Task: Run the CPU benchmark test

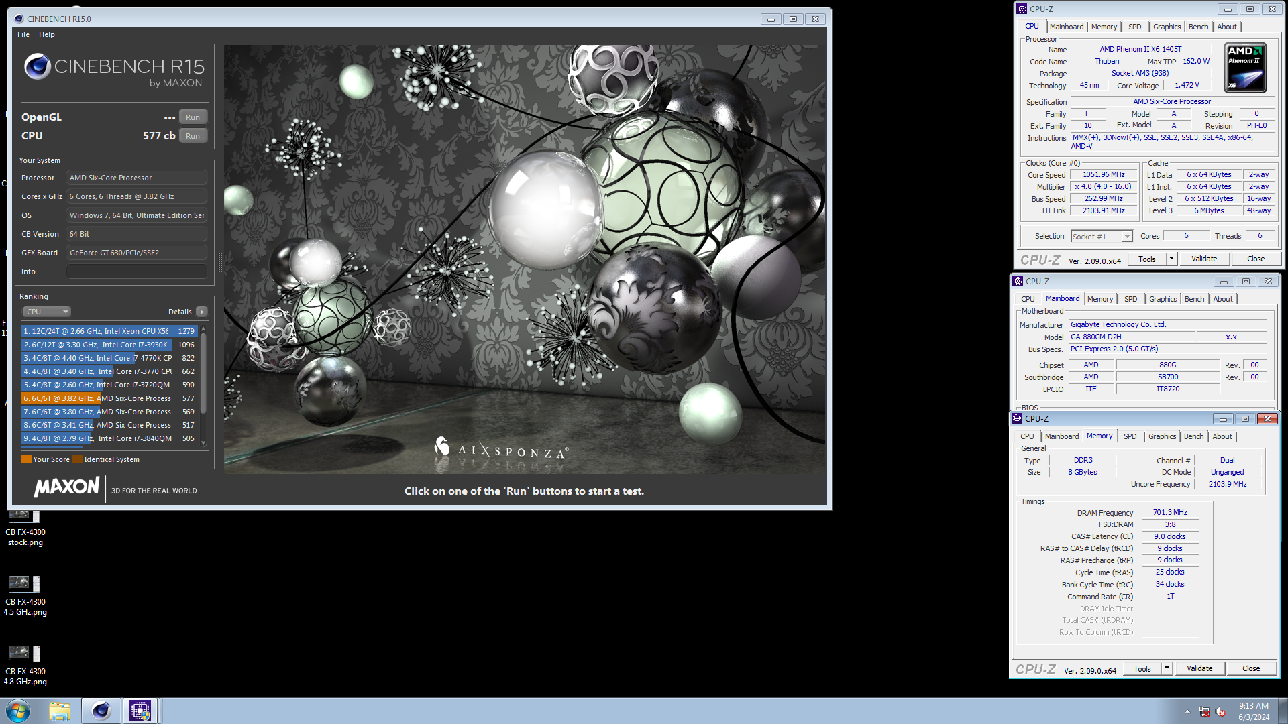Action: [x=193, y=136]
